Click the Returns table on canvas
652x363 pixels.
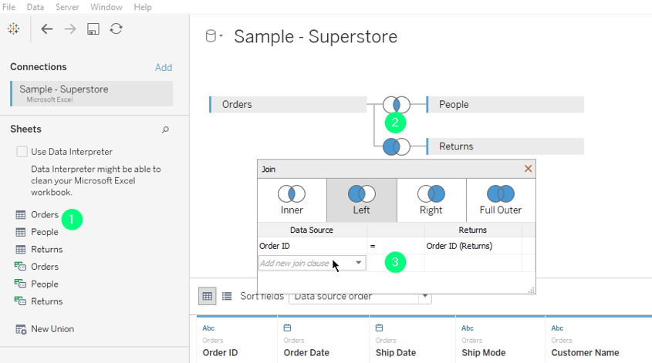pyautogui.click(x=505, y=146)
